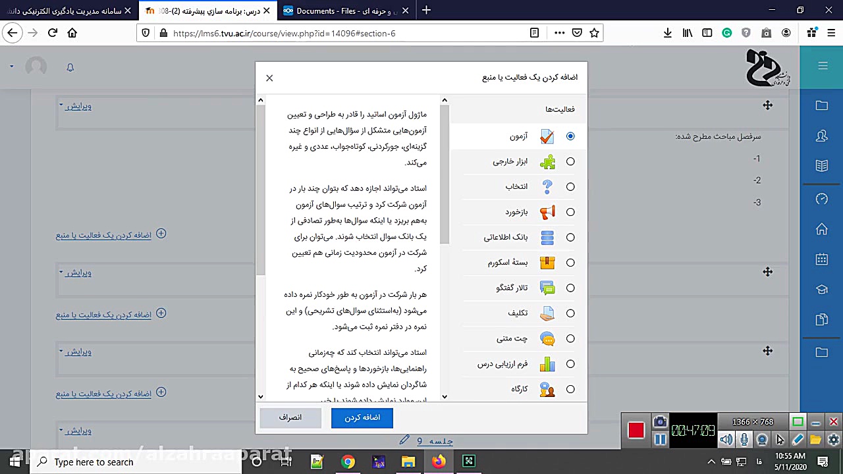Select the External tool (ابزار خارجی) radio button
Viewport: 843px width, 474px height.
tap(570, 161)
